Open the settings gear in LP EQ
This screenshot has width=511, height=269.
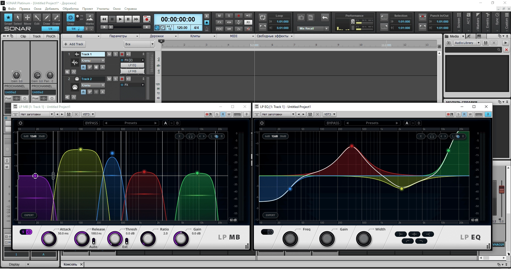262,123
